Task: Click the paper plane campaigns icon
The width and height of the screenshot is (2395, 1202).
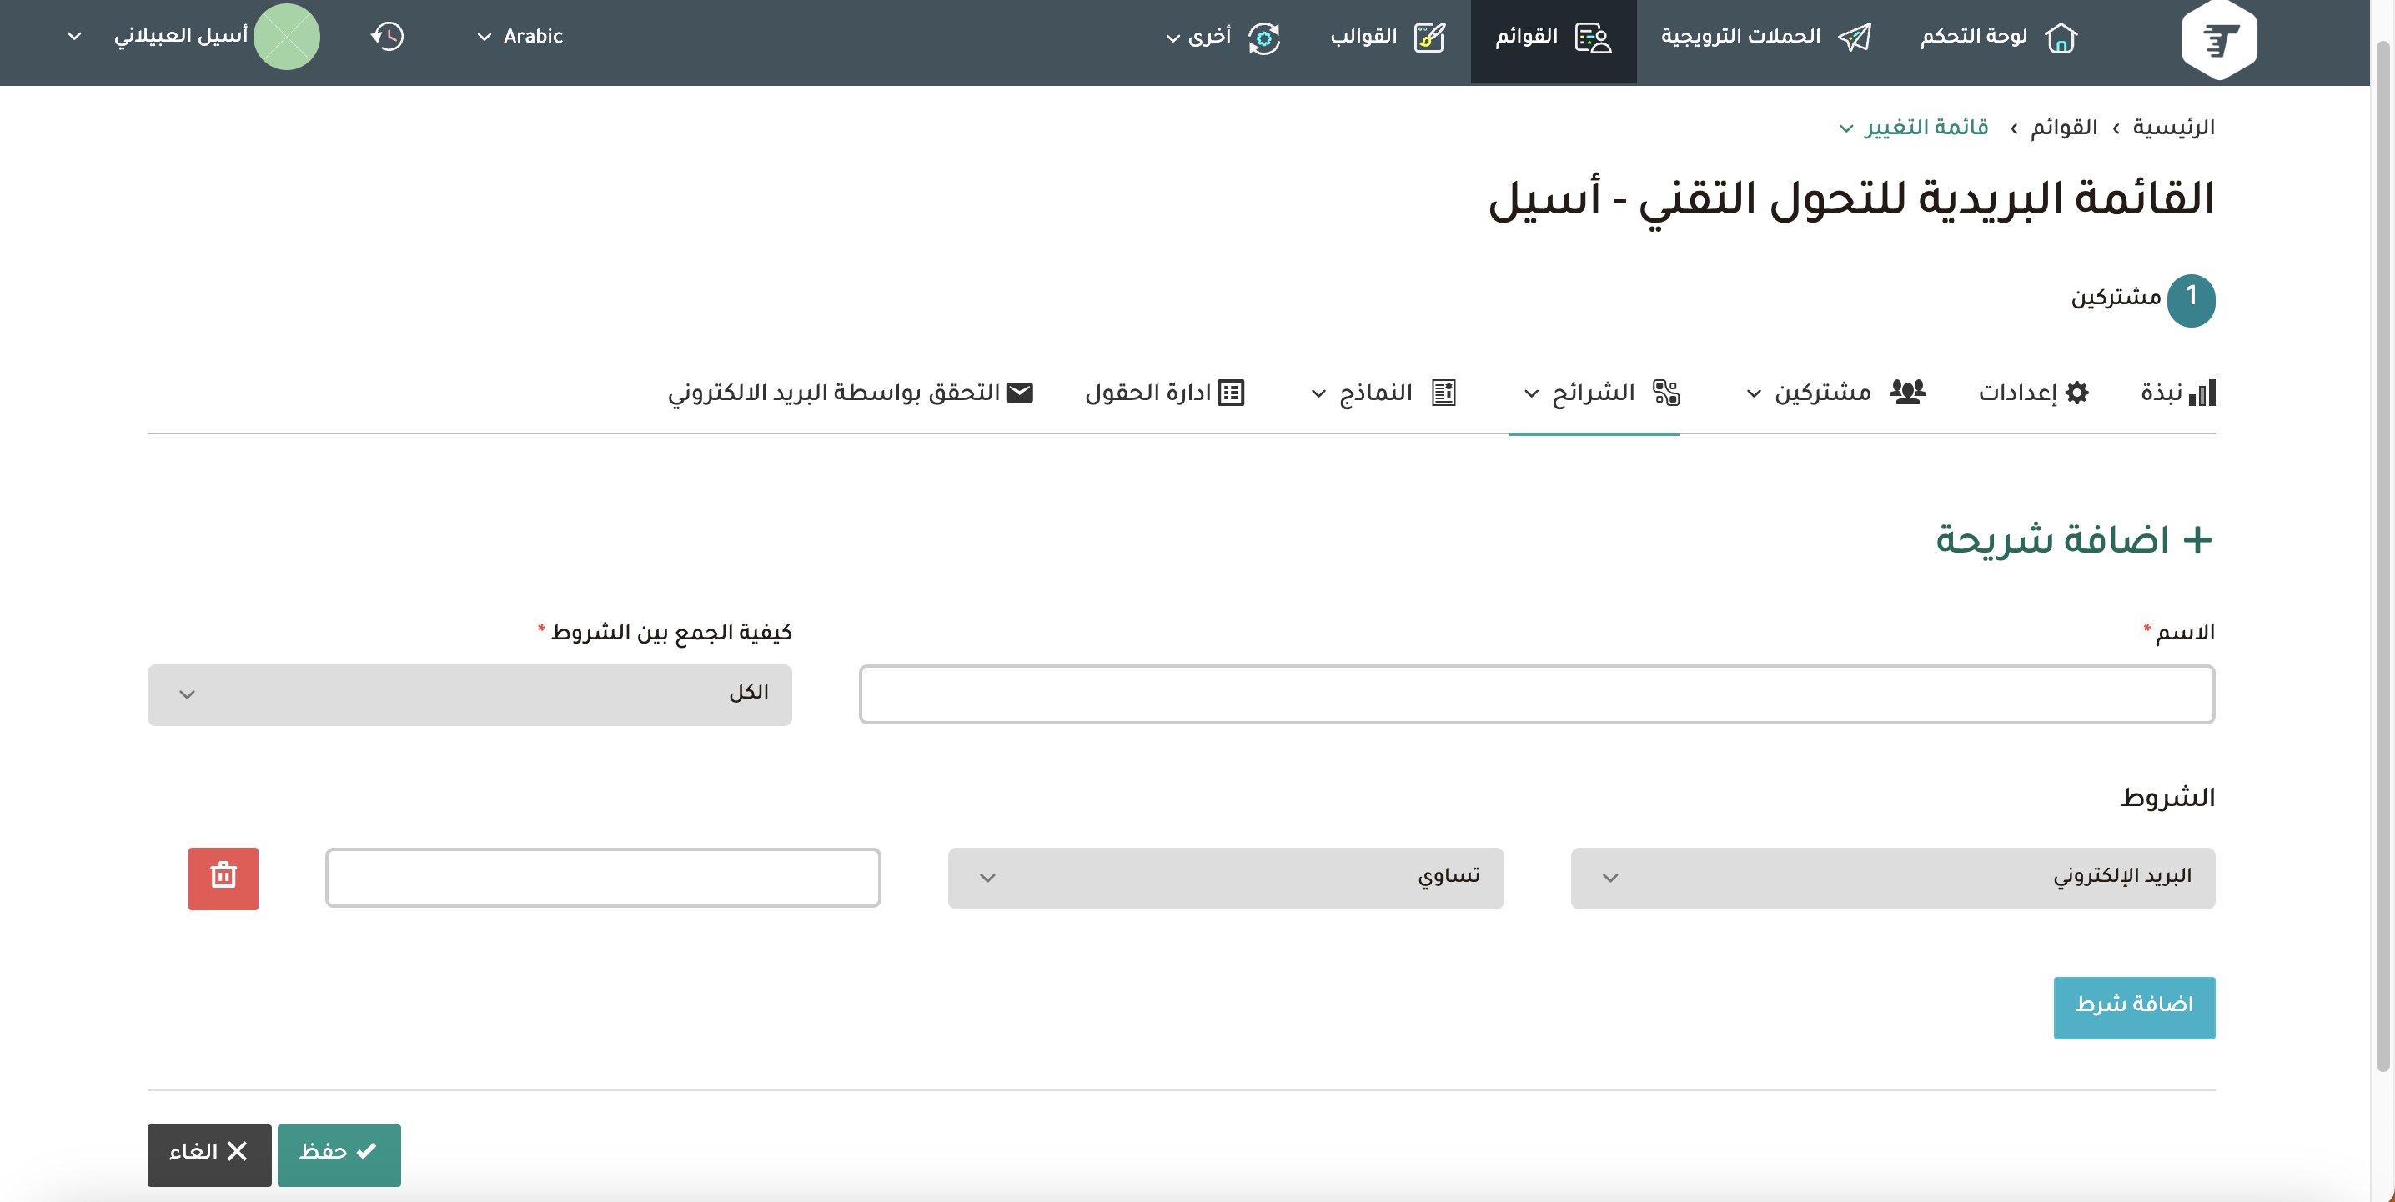Action: tap(1854, 38)
